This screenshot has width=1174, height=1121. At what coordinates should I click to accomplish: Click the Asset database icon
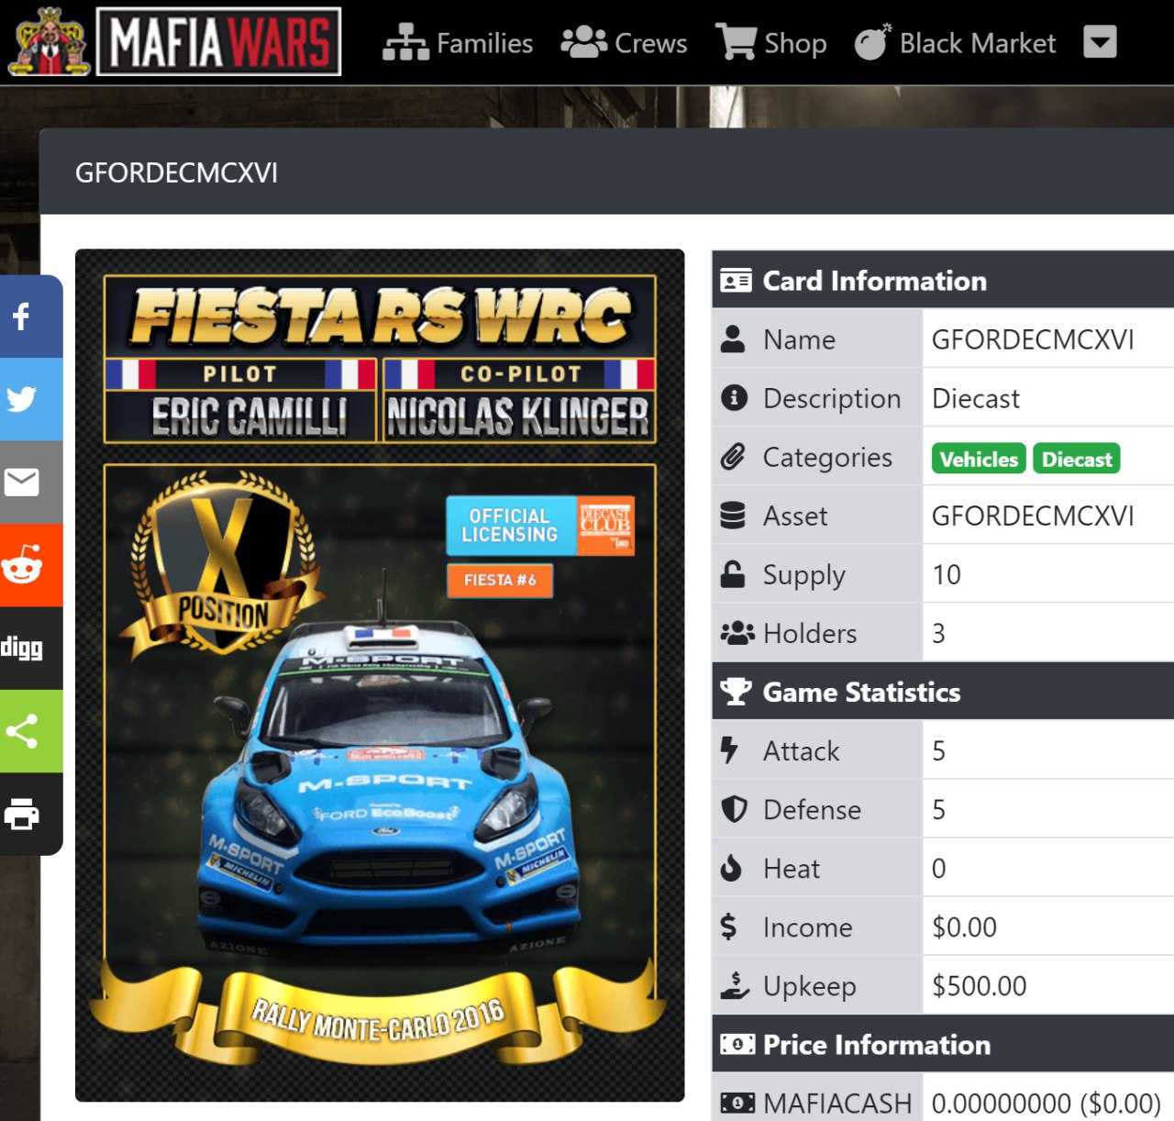733,516
